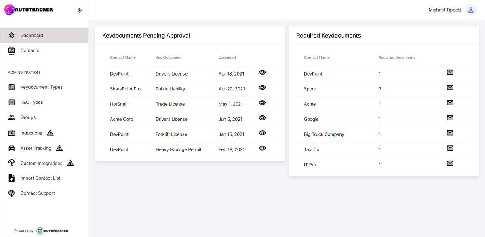Image resolution: width=485 pixels, height=237 pixels.
Task: Navigate to Contacts in the sidebar
Action: click(30, 50)
